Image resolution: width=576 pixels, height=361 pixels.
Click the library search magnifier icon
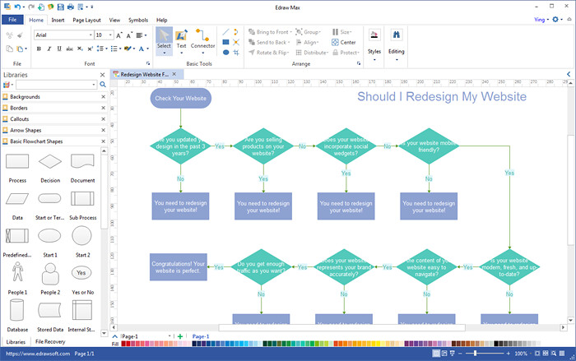[103, 85]
